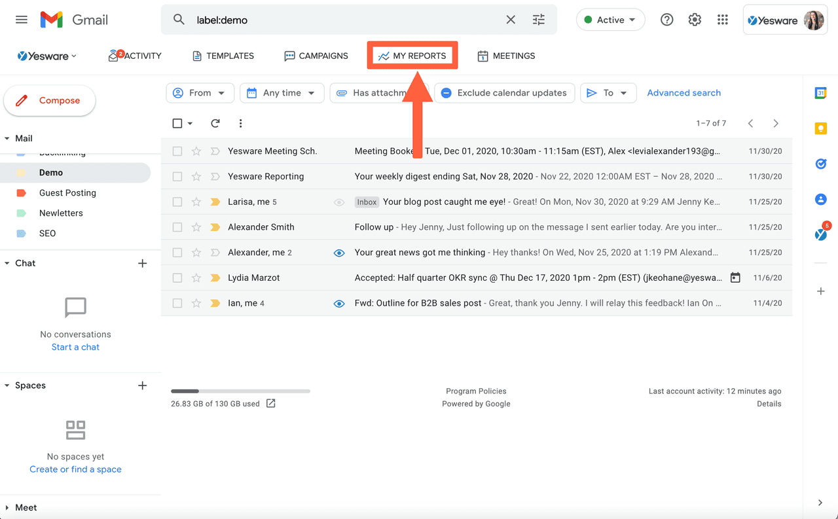Viewport: 838px width, 519px height.
Task: Open Advanced search
Action: click(x=683, y=93)
